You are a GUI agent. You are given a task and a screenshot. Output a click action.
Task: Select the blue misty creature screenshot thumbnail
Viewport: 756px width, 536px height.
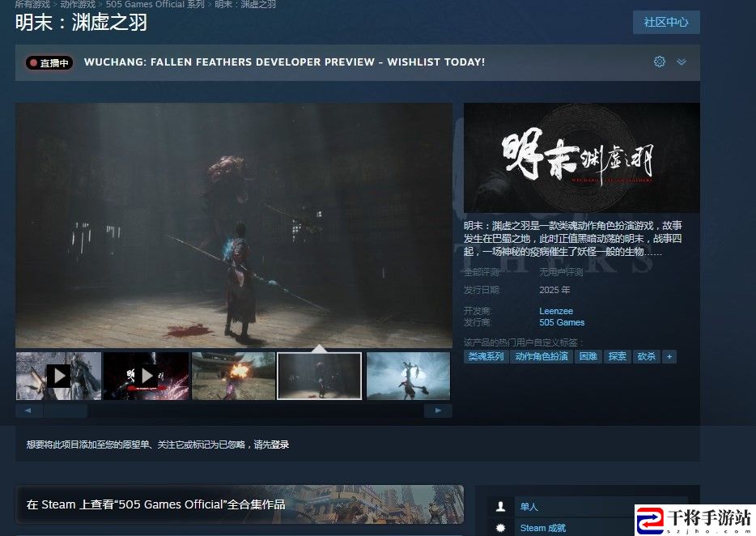[x=408, y=376]
